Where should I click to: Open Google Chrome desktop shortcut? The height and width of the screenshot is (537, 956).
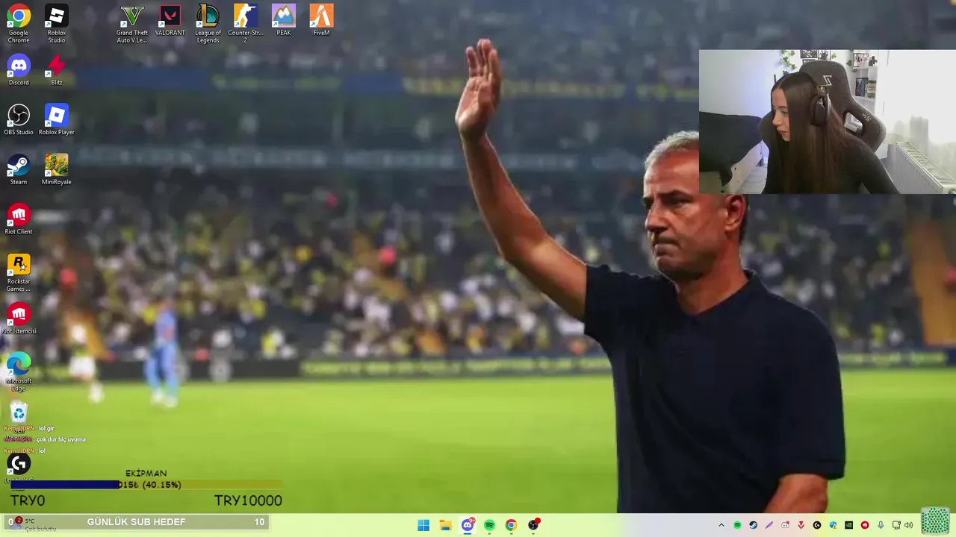click(x=19, y=22)
